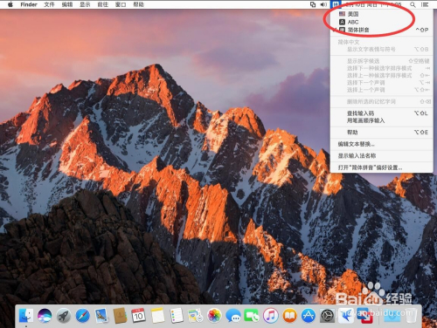Screen dimensions: 437x328
Task: Open Finder from the Dock
Action: click(26, 316)
